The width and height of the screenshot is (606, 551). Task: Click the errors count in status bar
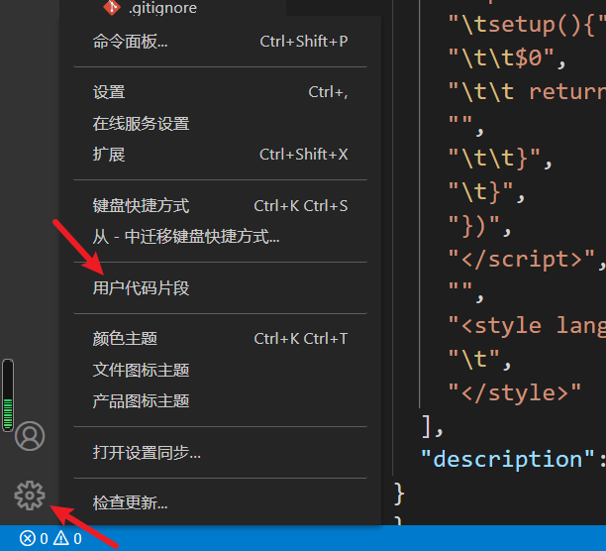click(34, 538)
